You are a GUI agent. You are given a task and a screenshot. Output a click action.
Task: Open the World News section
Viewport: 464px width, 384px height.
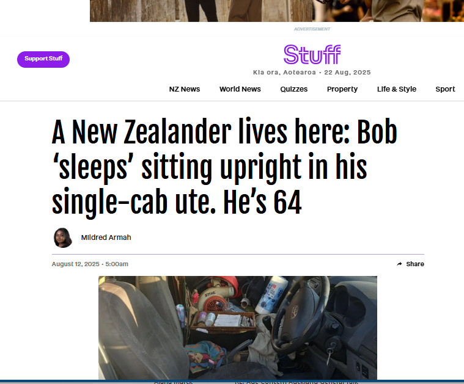pyautogui.click(x=240, y=89)
